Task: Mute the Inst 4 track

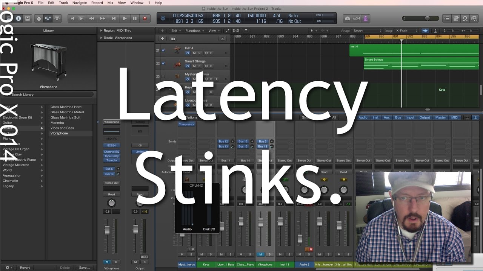Action: pos(194,53)
